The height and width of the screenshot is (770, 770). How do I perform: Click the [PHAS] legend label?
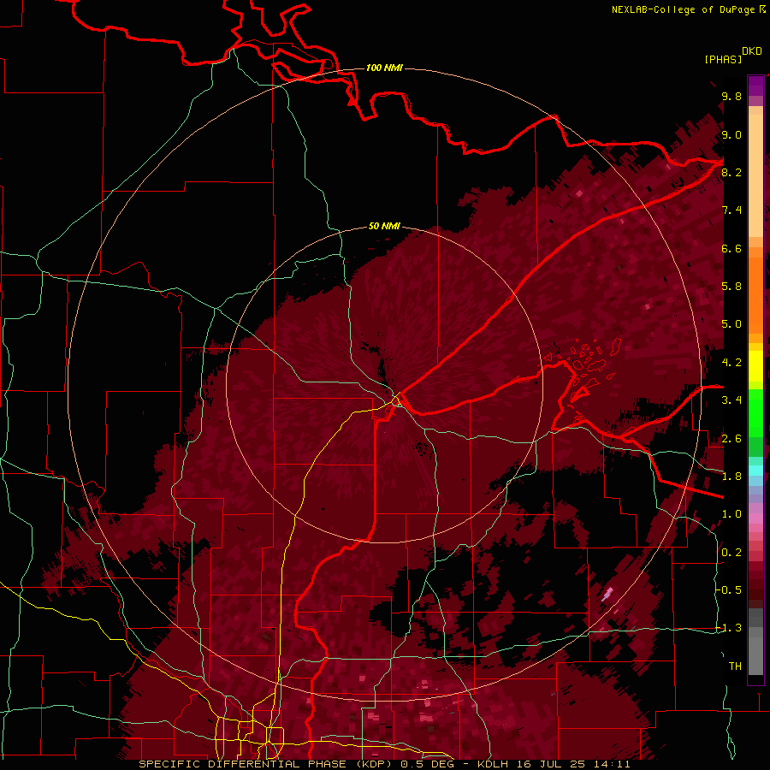723,59
